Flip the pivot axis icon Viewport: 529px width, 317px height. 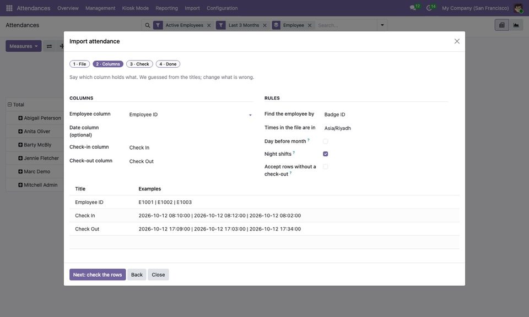click(49, 46)
